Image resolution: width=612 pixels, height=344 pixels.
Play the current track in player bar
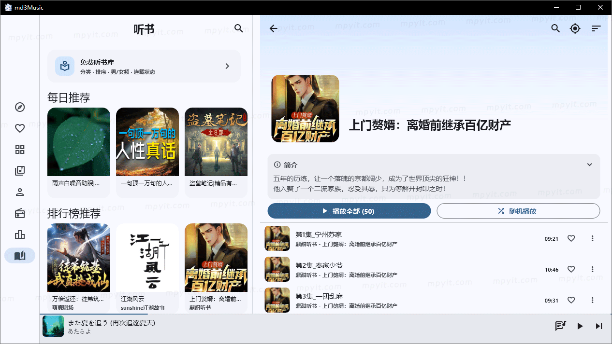pyautogui.click(x=580, y=326)
